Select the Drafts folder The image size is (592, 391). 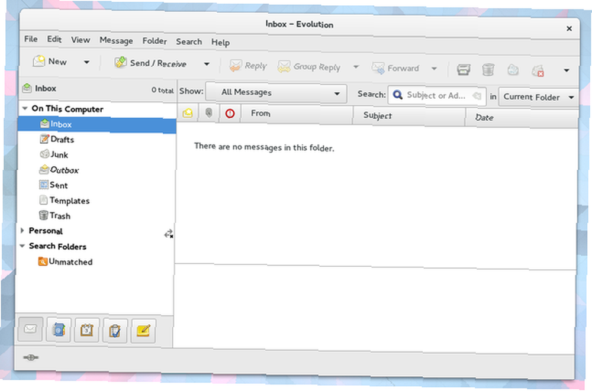click(57, 139)
